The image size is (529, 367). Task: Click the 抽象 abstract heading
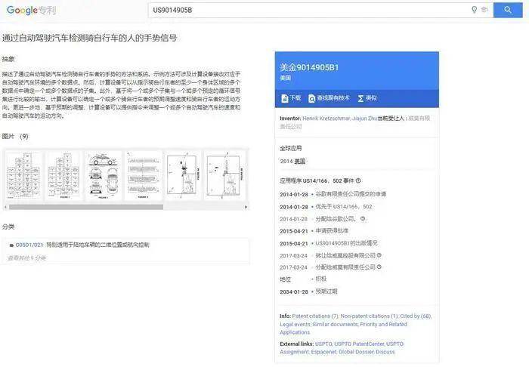(x=8, y=59)
